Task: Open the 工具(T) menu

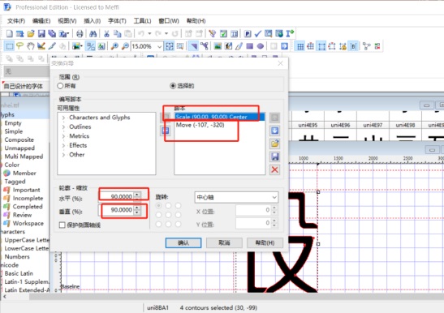Action: click(142, 20)
